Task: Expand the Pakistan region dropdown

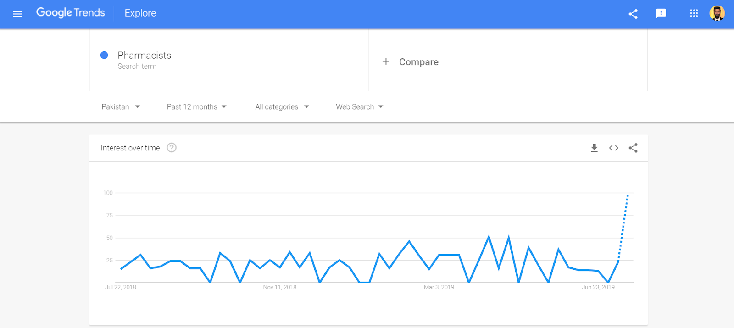Action: pyautogui.click(x=121, y=107)
